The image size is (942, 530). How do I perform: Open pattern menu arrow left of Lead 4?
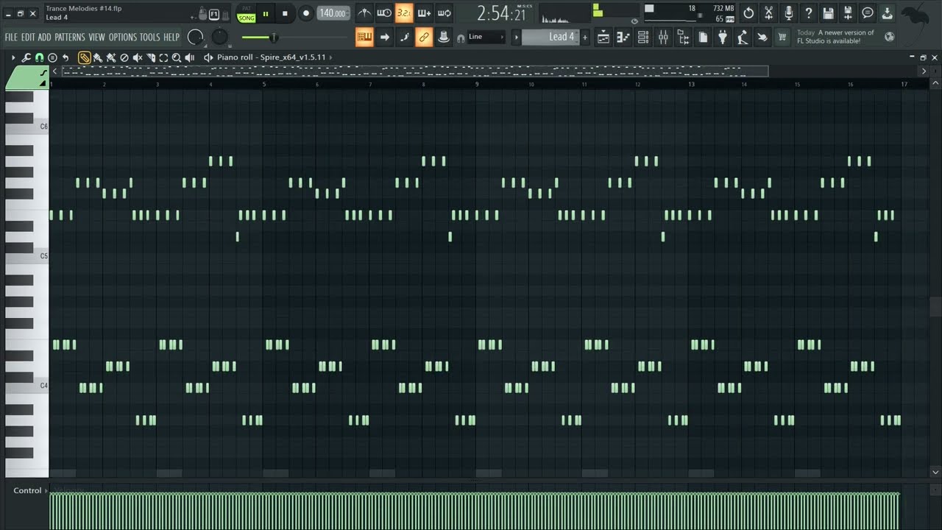click(516, 37)
